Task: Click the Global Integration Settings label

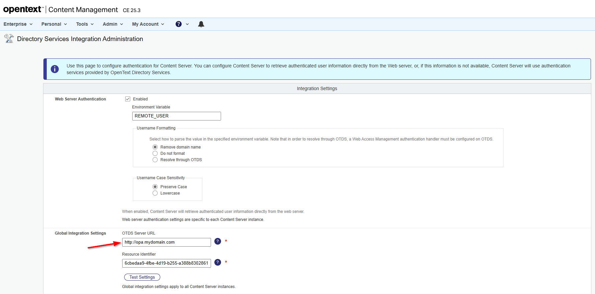Action: click(x=80, y=233)
